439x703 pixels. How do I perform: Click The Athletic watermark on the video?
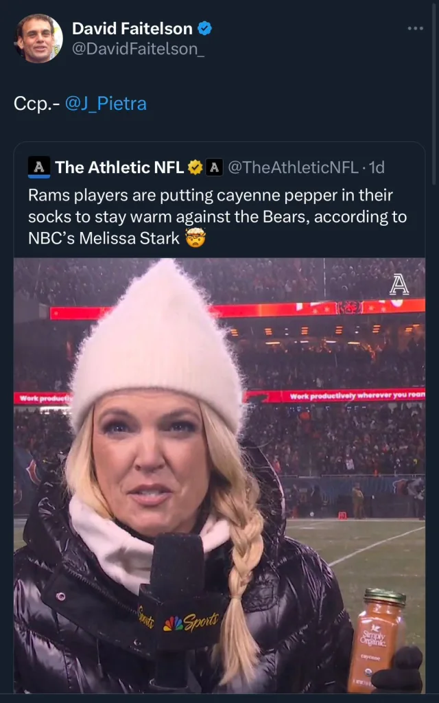(x=399, y=284)
